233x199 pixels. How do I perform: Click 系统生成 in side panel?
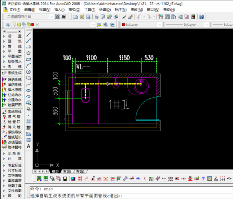15,73
